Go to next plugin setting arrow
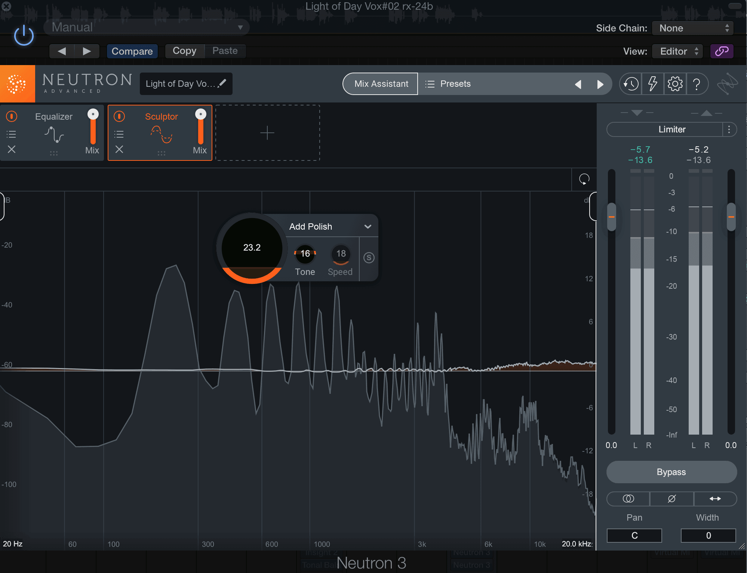This screenshot has height=573, width=747. [x=87, y=51]
